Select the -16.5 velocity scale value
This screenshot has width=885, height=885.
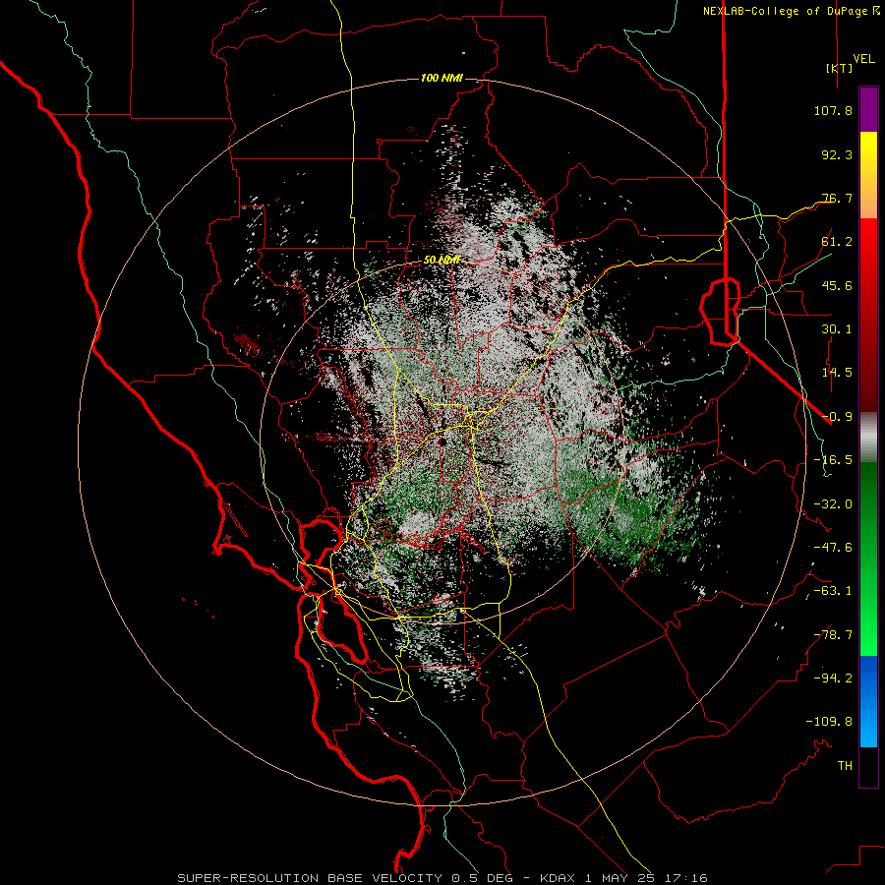(x=833, y=460)
